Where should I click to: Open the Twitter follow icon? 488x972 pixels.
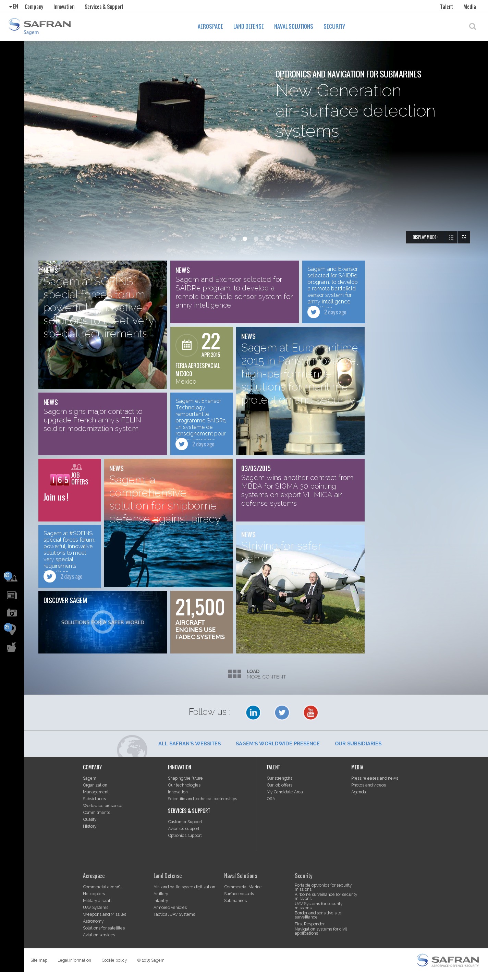click(282, 712)
